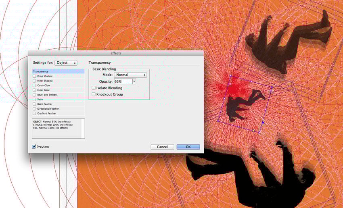
Task: Toggle the Outer Glow checkbox
Action: [x=34, y=85]
